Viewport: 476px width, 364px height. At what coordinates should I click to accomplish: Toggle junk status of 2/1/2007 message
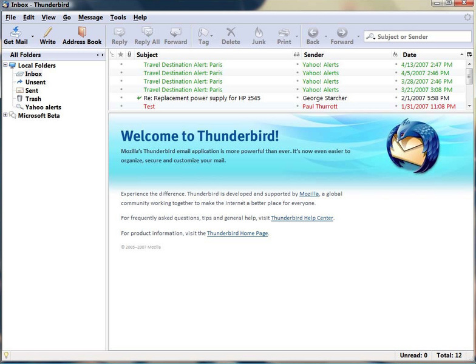pyautogui.click(x=396, y=98)
